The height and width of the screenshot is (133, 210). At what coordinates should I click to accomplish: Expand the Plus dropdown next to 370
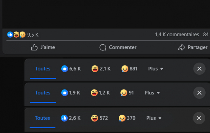coord(154,118)
